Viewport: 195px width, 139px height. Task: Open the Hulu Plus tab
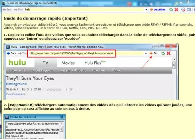[x=95, y=63]
